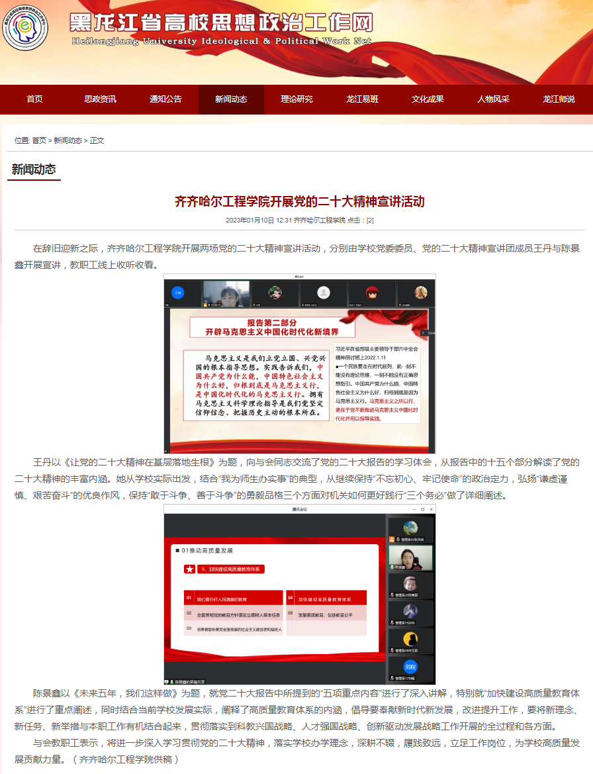Open 理论研究 in the navigation bar
Screen dimensions: 593x774
tap(296, 99)
